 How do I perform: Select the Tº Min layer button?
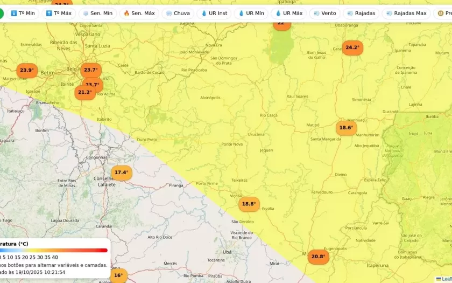(x=23, y=13)
